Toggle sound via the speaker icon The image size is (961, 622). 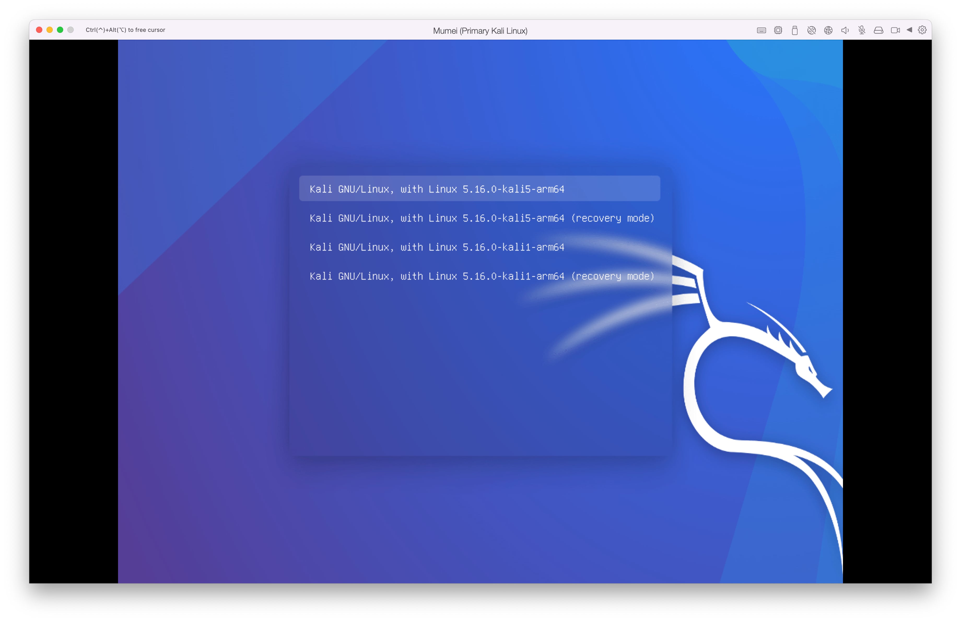coord(845,30)
